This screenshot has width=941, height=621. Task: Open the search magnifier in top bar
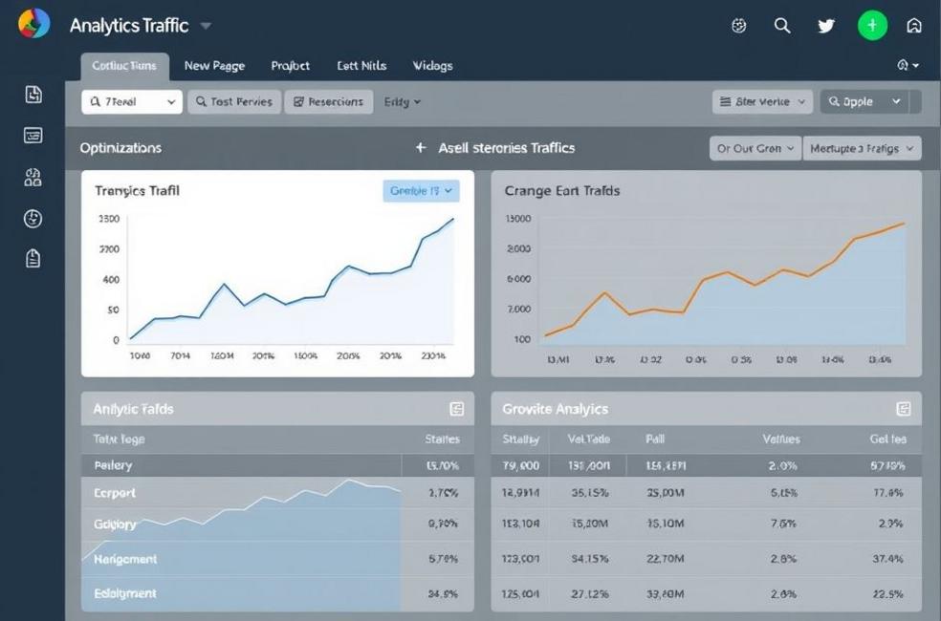tap(782, 26)
